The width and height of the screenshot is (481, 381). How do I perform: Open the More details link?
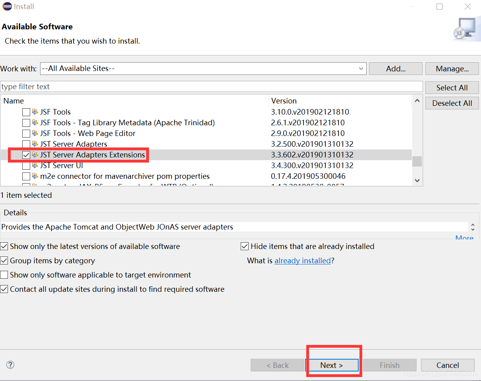point(464,237)
